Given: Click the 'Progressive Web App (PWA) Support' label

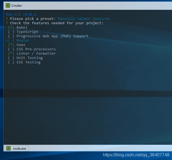Looking at the screenshot, I should pyautogui.click(x=53, y=36).
